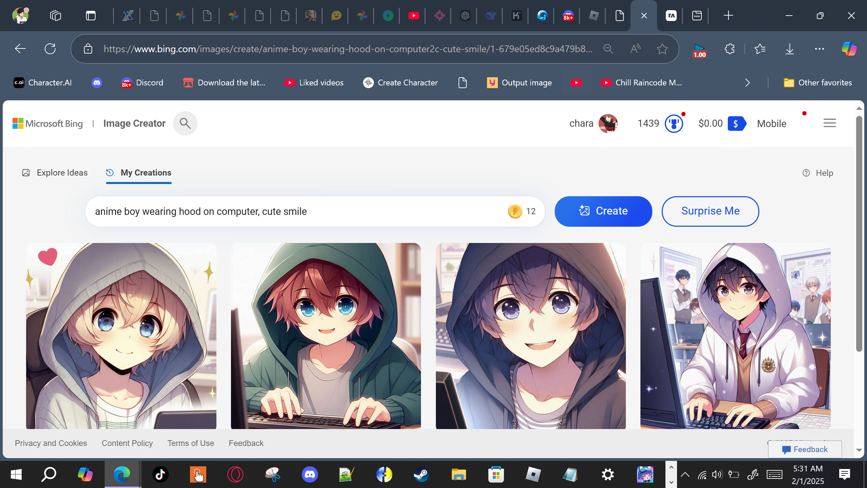The height and width of the screenshot is (488, 867).
Task: Click the chara profile avatar
Action: coord(608,124)
